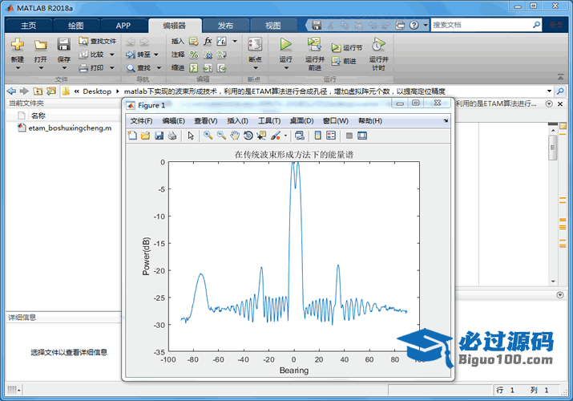Expand the Breakpoints dropdown arrow
The image size is (573, 401).
[255, 68]
